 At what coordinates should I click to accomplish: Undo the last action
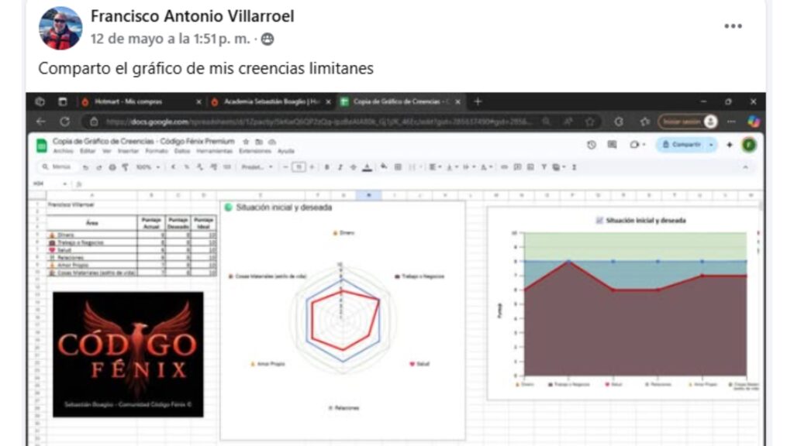pyautogui.click(x=85, y=167)
